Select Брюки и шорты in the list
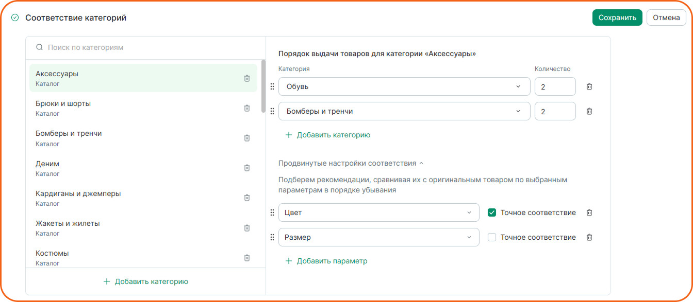The width and height of the screenshot is (693, 302). (143, 108)
